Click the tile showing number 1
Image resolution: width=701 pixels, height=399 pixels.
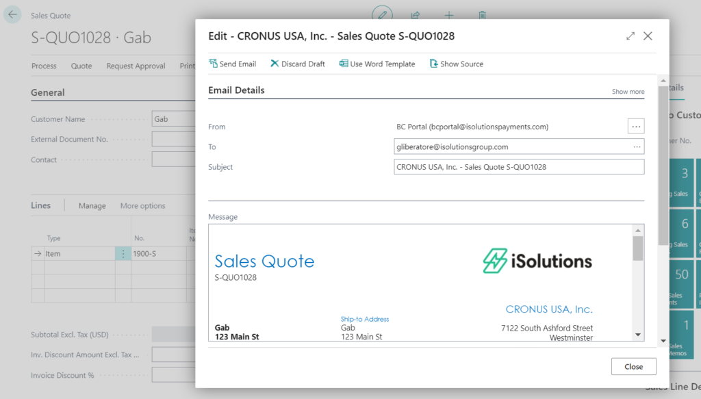coord(681,335)
